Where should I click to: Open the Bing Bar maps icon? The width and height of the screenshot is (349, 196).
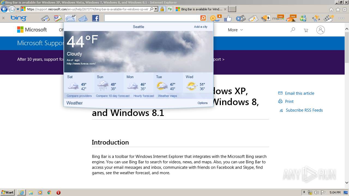[x=58, y=18]
